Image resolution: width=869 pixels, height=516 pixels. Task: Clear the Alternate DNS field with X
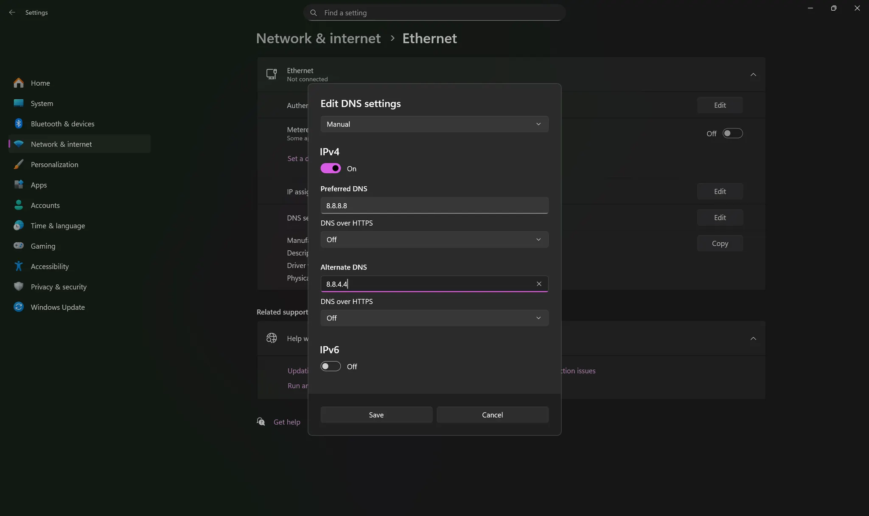point(539,284)
